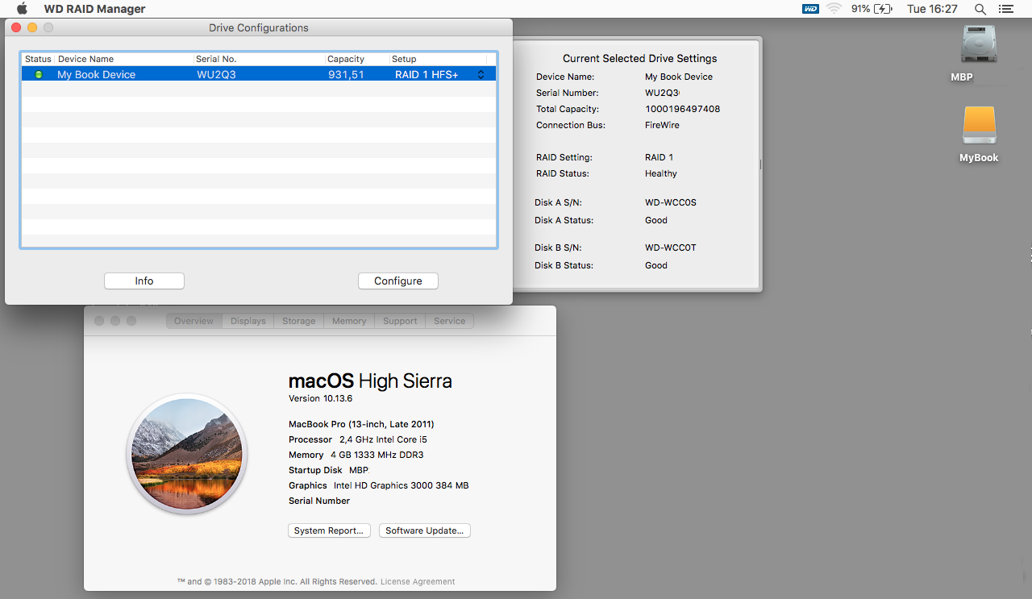The width and height of the screenshot is (1032, 599).
Task: Switch to the Service tab
Action: tap(450, 321)
